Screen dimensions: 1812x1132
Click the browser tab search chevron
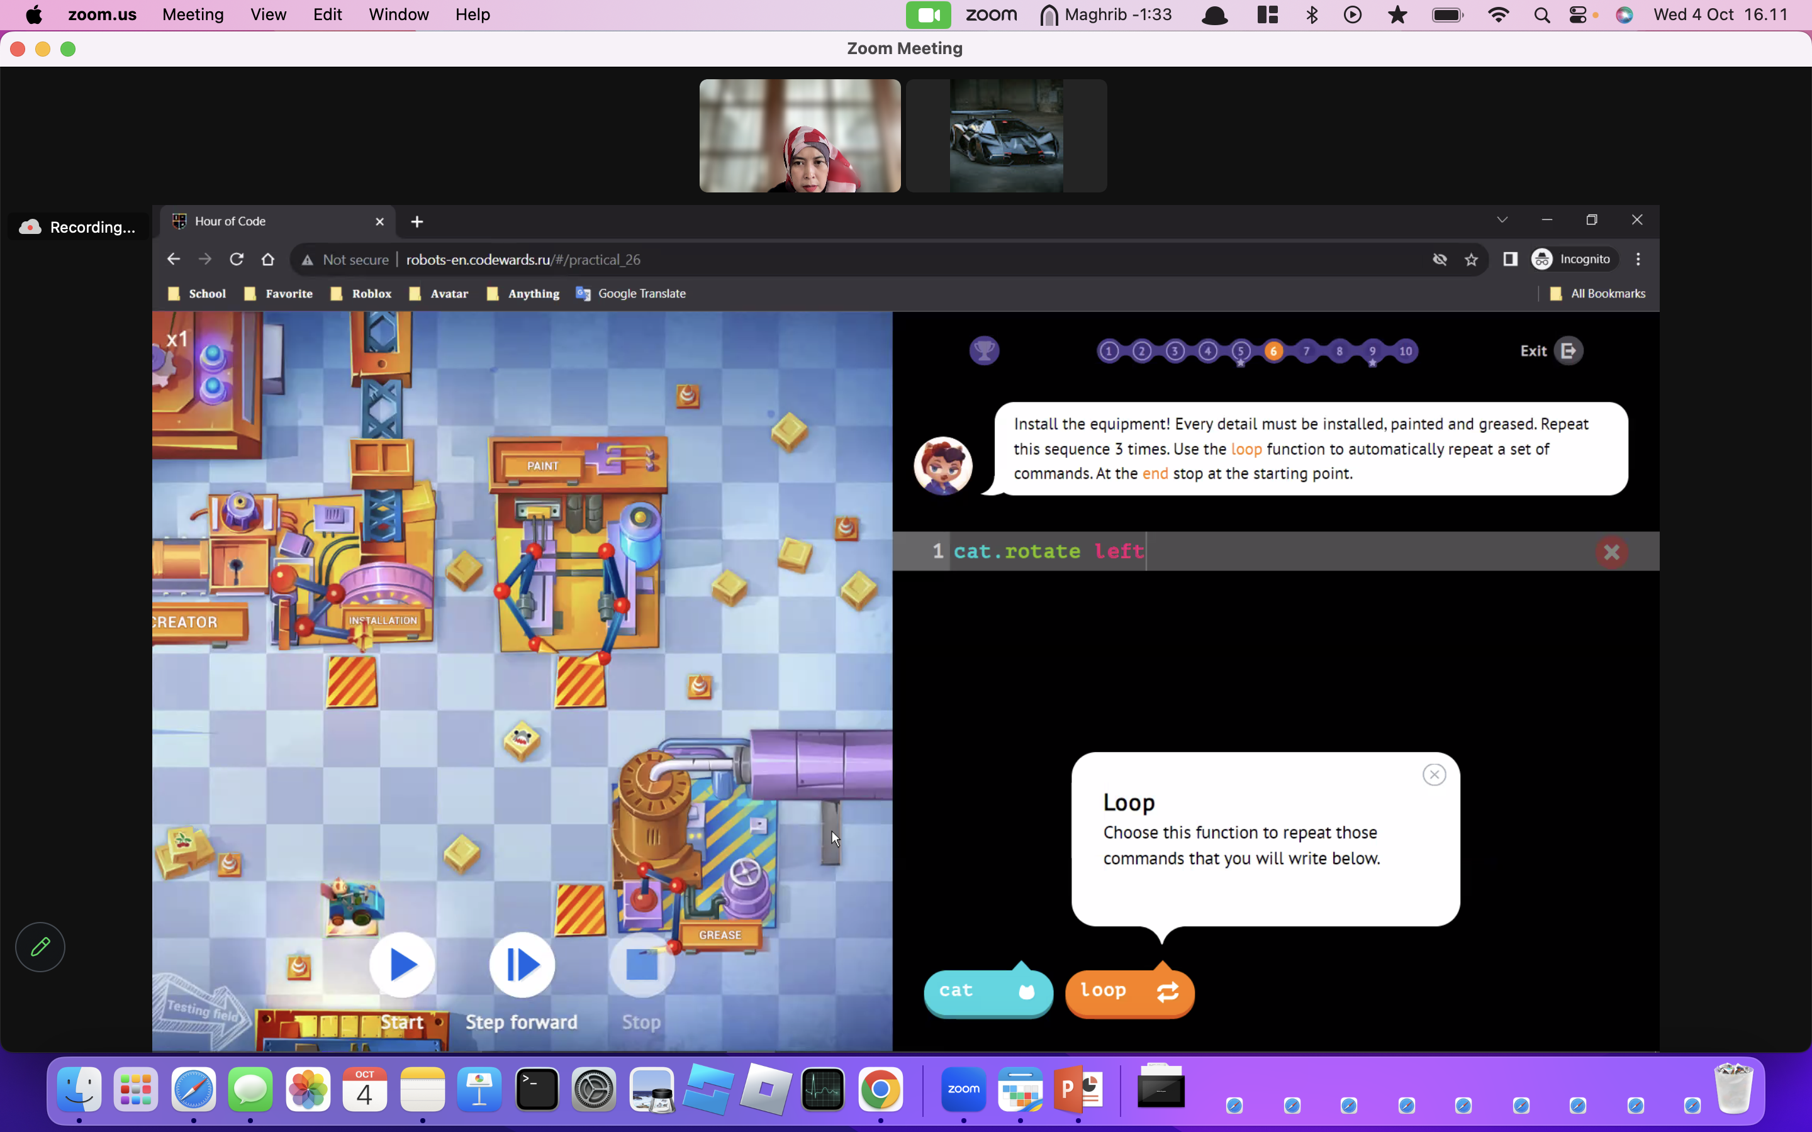(1502, 219)
